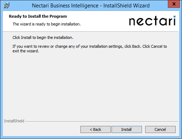Click the nectari logo
Viewport: 182px width, 139px height.
click(152, 21)
